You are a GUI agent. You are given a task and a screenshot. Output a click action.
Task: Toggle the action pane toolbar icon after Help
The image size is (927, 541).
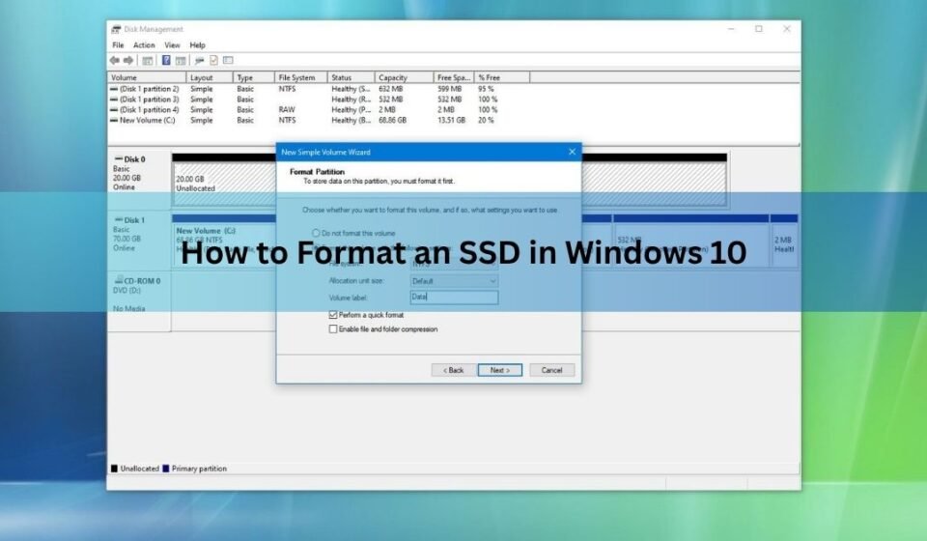(x=181, y=60)
